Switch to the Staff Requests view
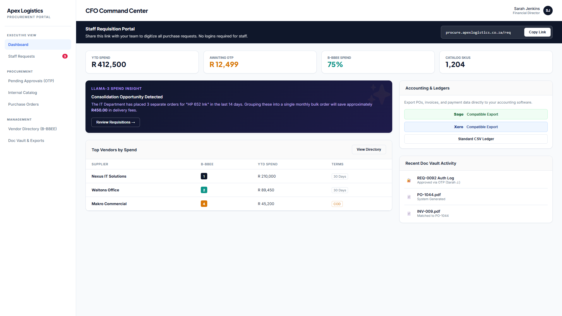 [x=21, y=56]
